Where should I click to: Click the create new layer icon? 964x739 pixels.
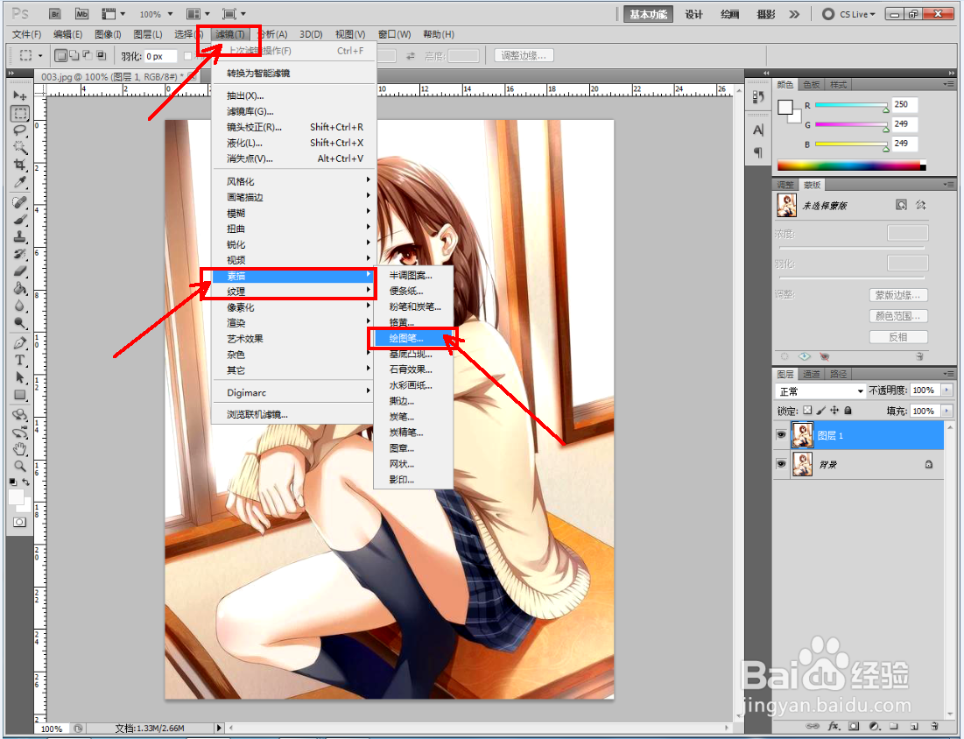[914, 726]
